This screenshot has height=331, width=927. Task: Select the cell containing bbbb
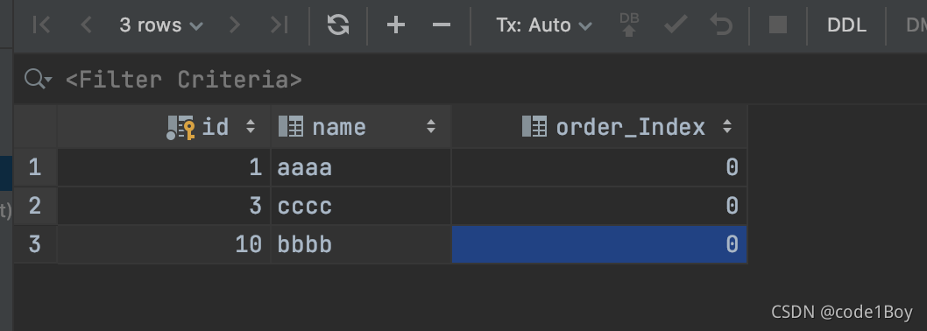pyautogui.click(x=361, y=244)
